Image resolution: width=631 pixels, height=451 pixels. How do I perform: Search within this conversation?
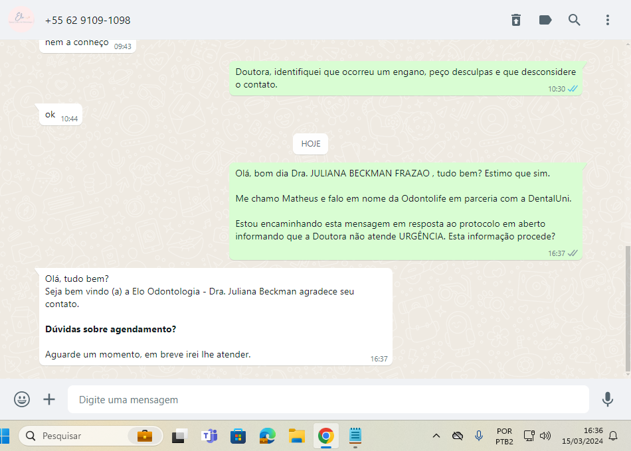click(x=575, y=20)
